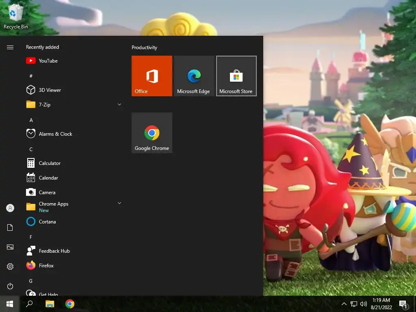Click the Productivity group heading
416x312 pixels.
[x=144, y=48]
